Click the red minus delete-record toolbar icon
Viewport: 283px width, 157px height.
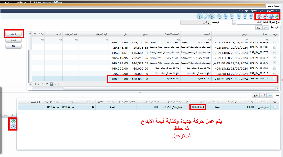click(x=265, y=16)
